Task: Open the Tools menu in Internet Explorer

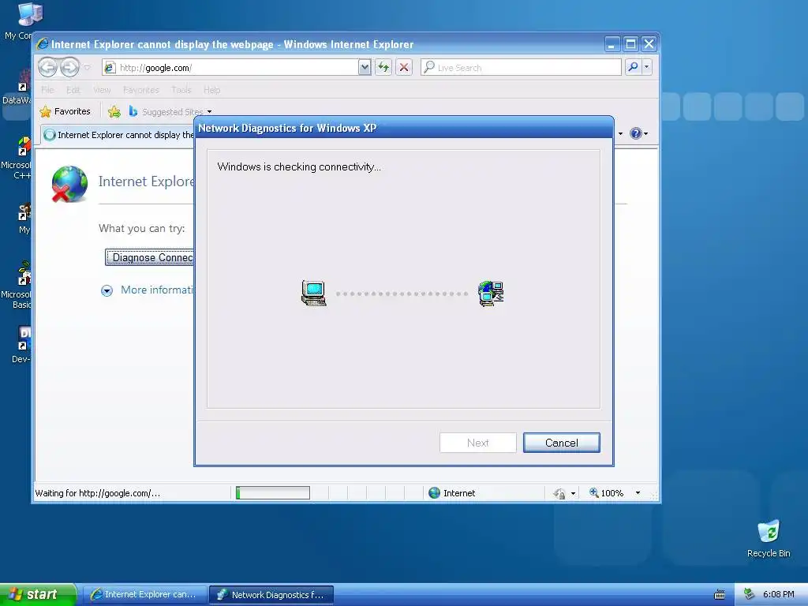Action: (x=181, y=90)
